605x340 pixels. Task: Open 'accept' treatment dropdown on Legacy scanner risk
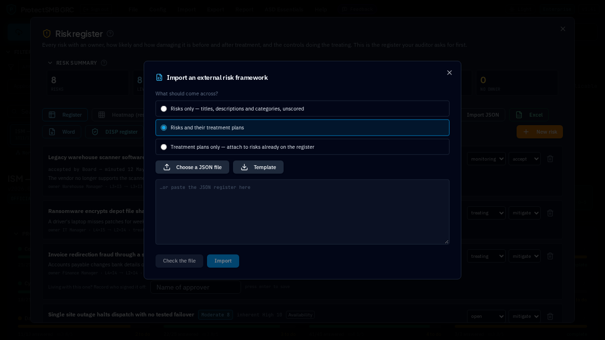(x=525, y=159)
